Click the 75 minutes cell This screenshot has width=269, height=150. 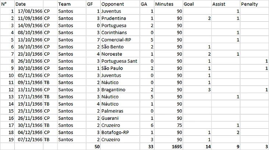point(168,125)
